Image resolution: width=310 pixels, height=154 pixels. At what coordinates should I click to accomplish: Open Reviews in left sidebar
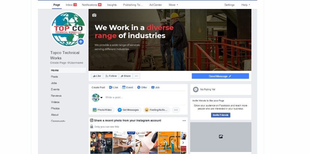tap(56, 96)
